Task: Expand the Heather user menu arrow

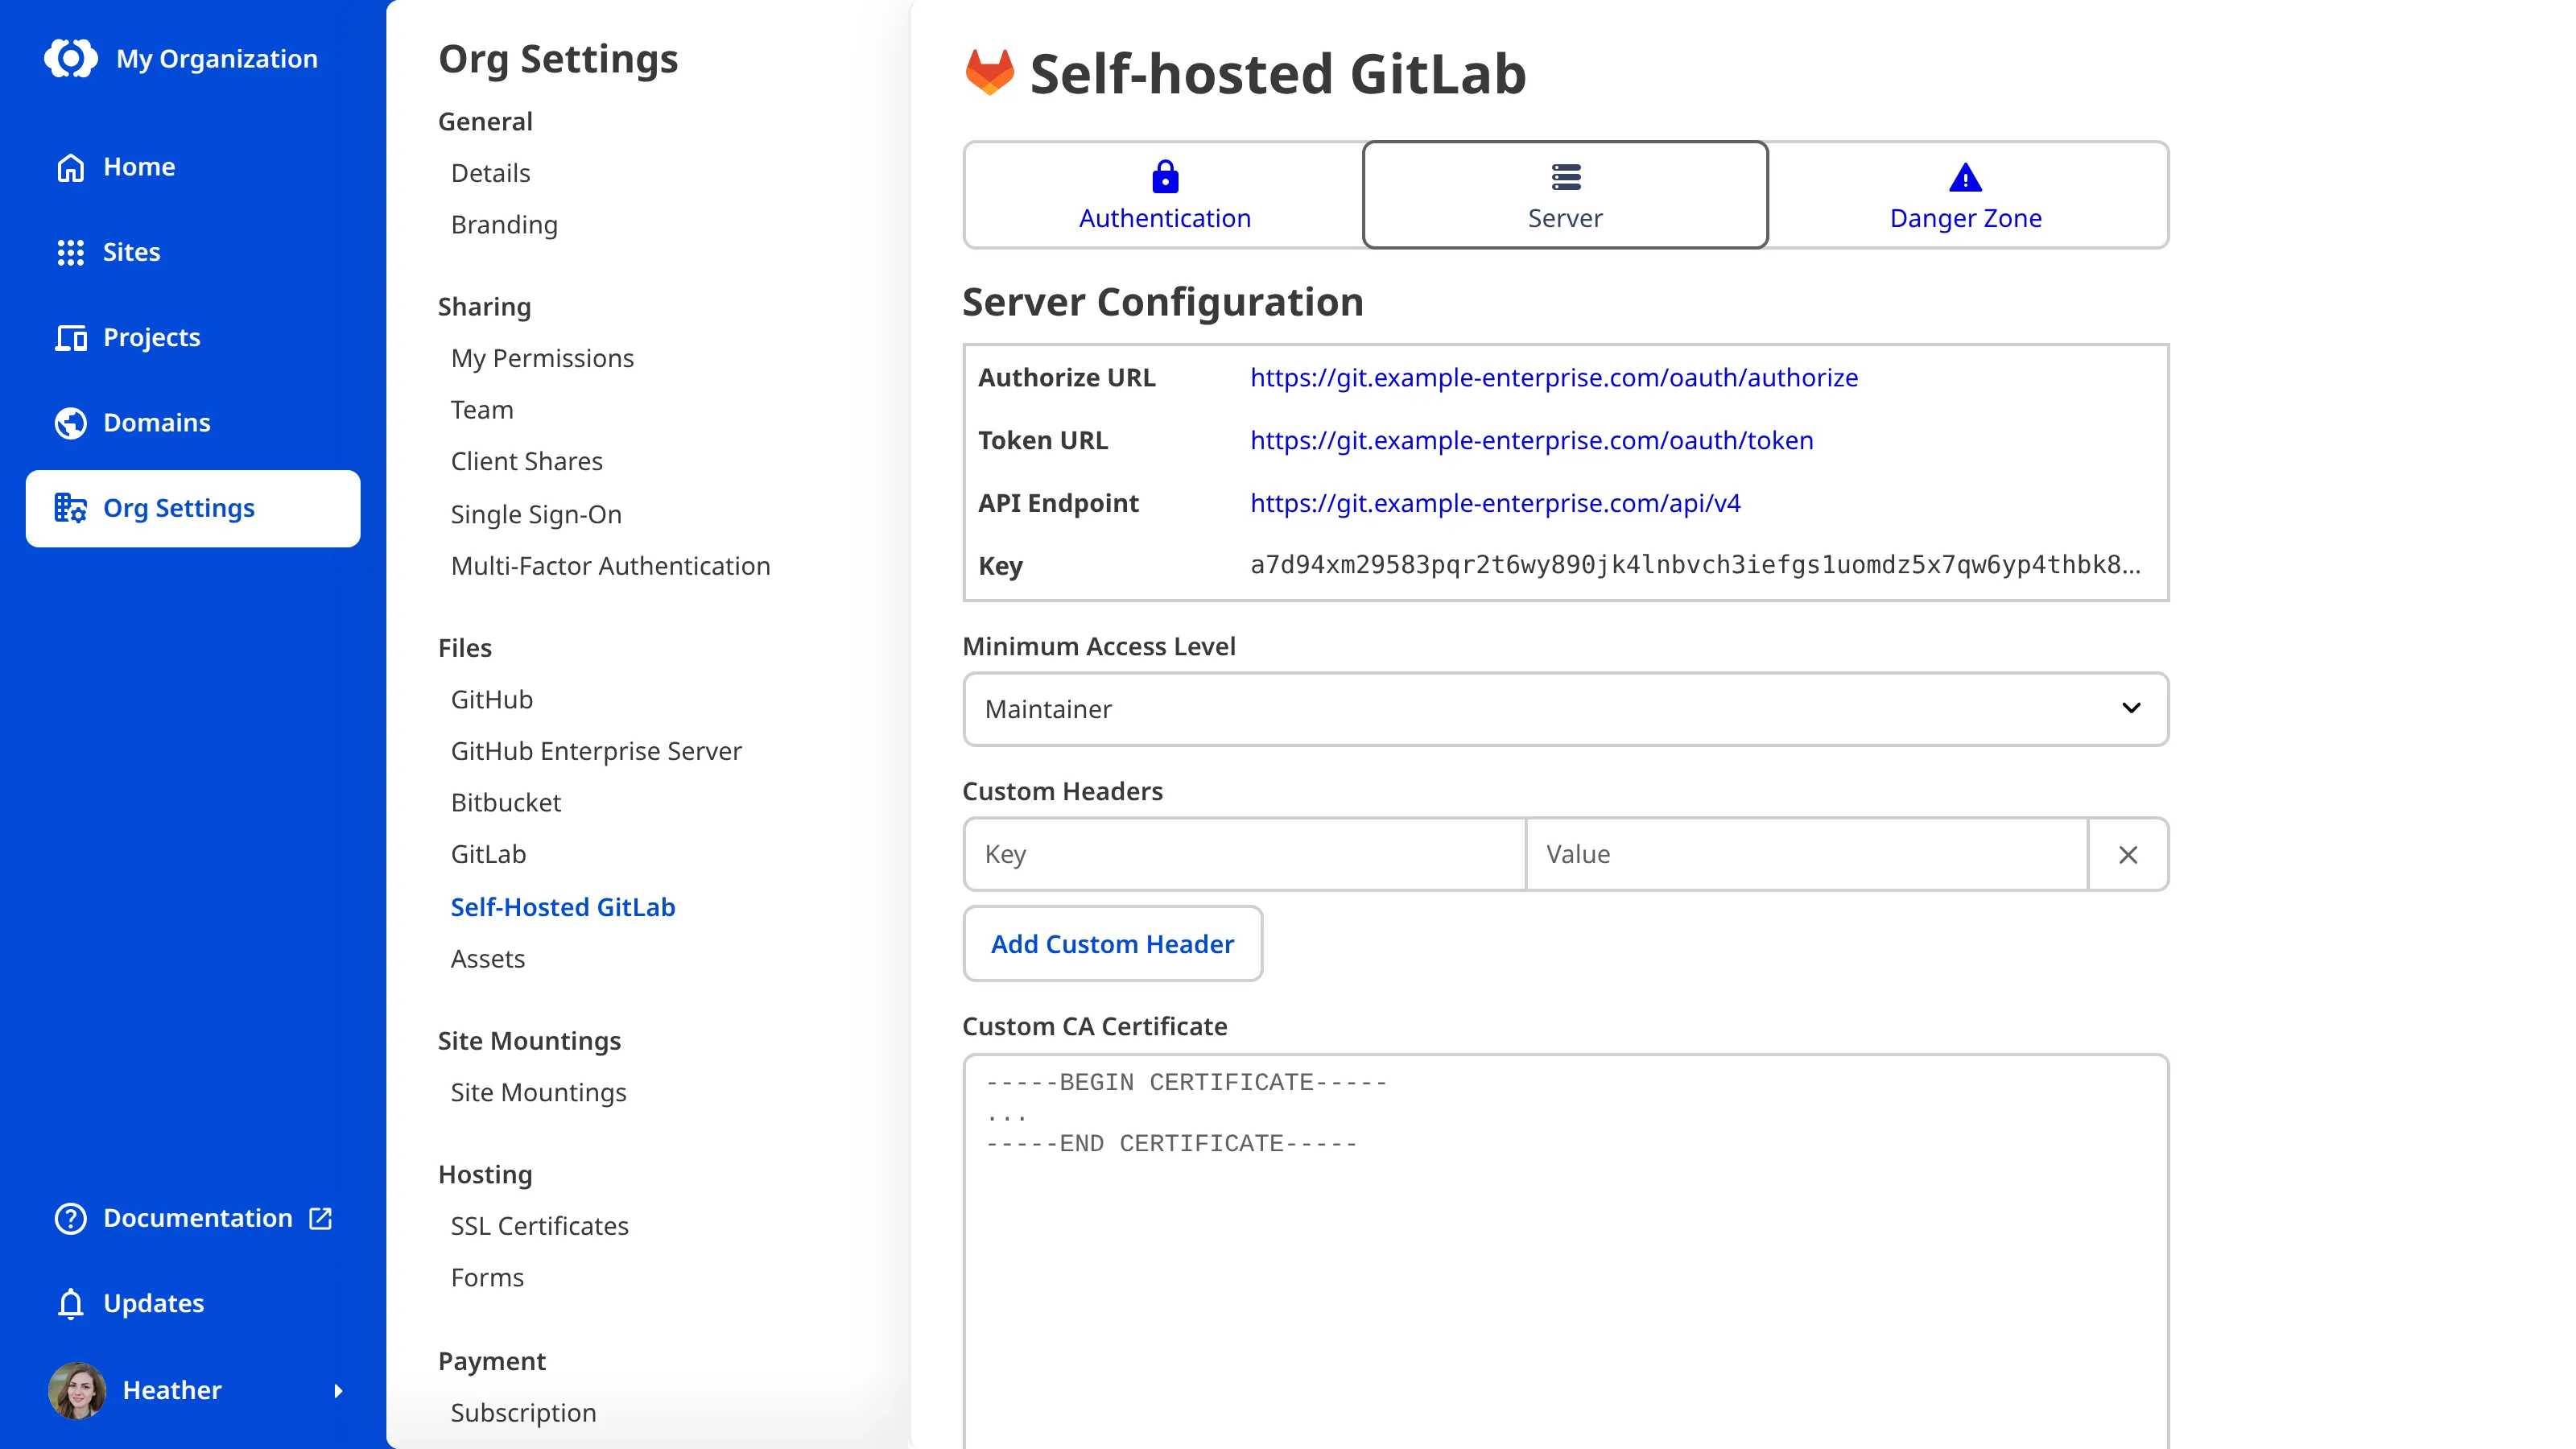Action: click(338, 1391)
